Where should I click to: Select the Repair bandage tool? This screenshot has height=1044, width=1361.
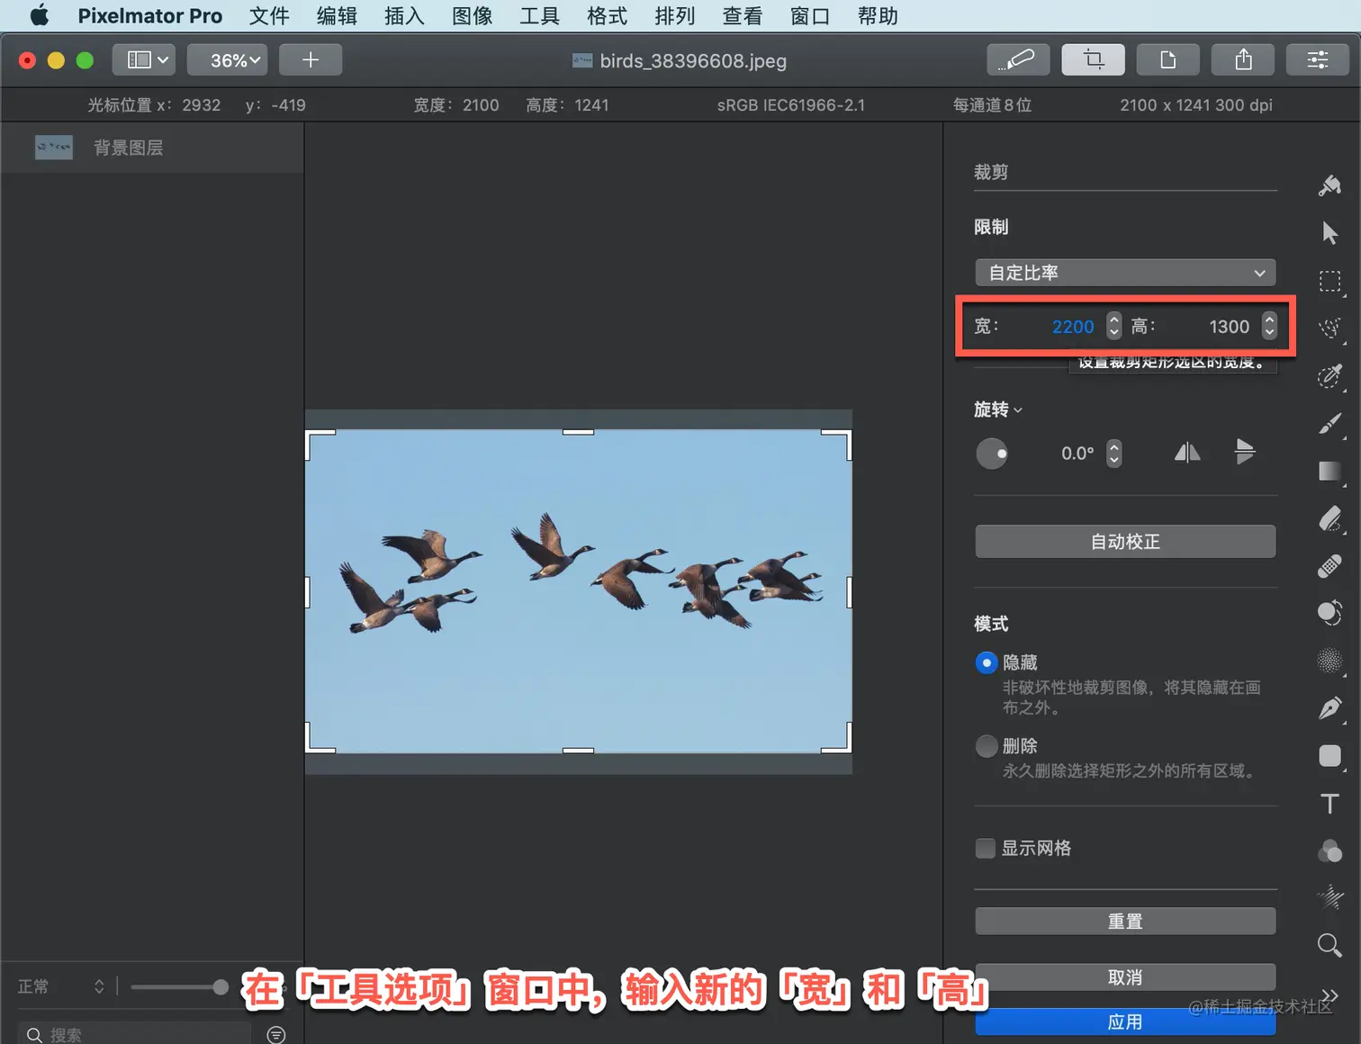tap(1329, 565)
